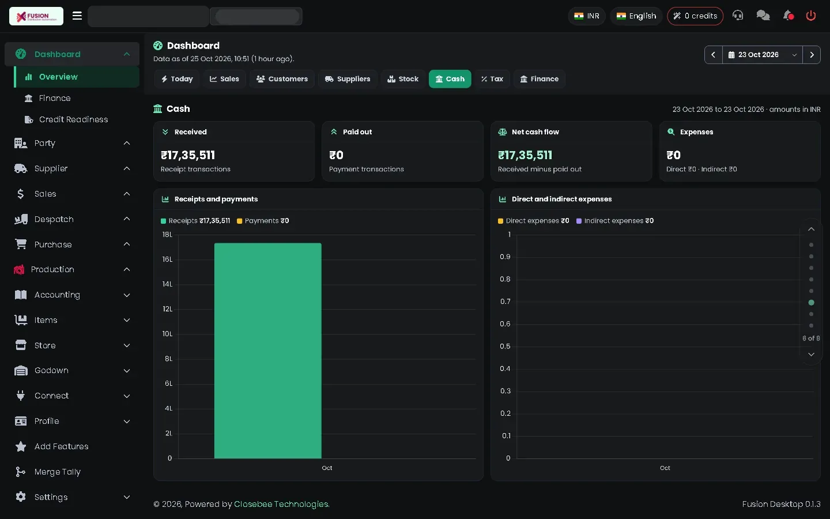830x519 pixels.
Task: Expand the Settings menu chevron
Action: pos(127,497)
